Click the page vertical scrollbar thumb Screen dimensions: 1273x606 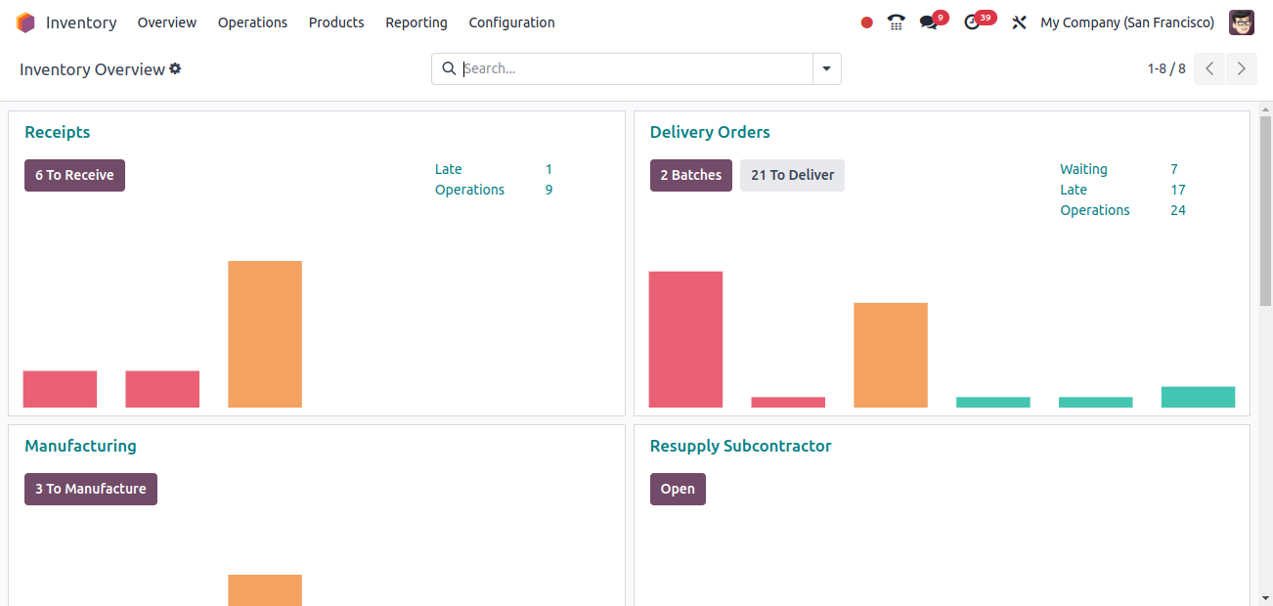(x=1265, y=210)
